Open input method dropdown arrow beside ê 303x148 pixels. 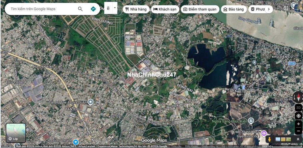(115, 8)
